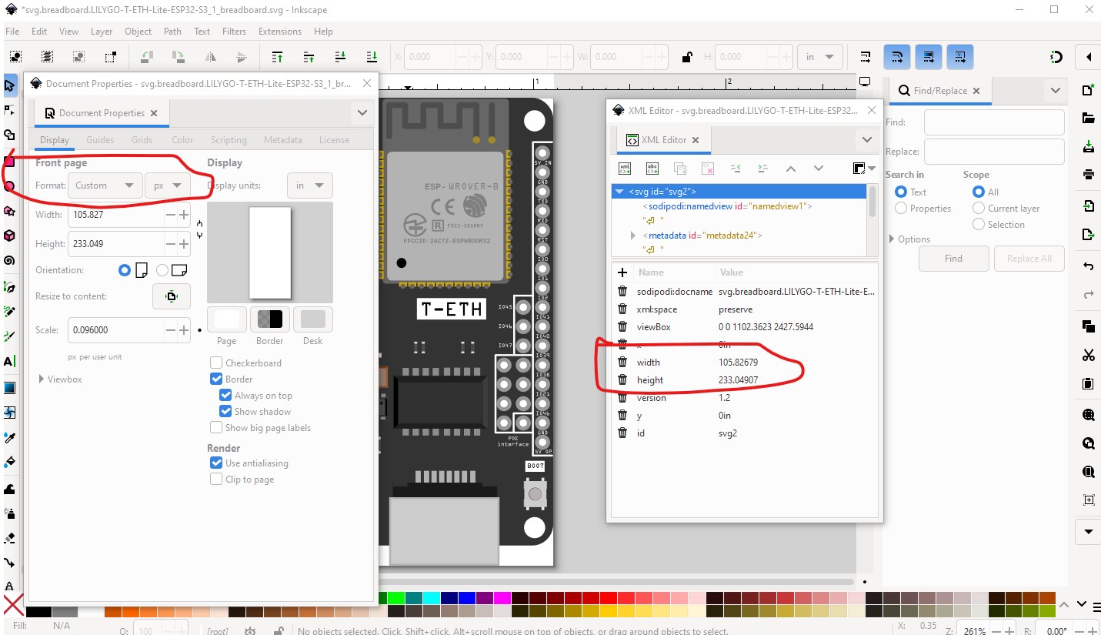Click the Save document icon
The width and height of the screenshot is (1101, 635).
coord(1088,146)
